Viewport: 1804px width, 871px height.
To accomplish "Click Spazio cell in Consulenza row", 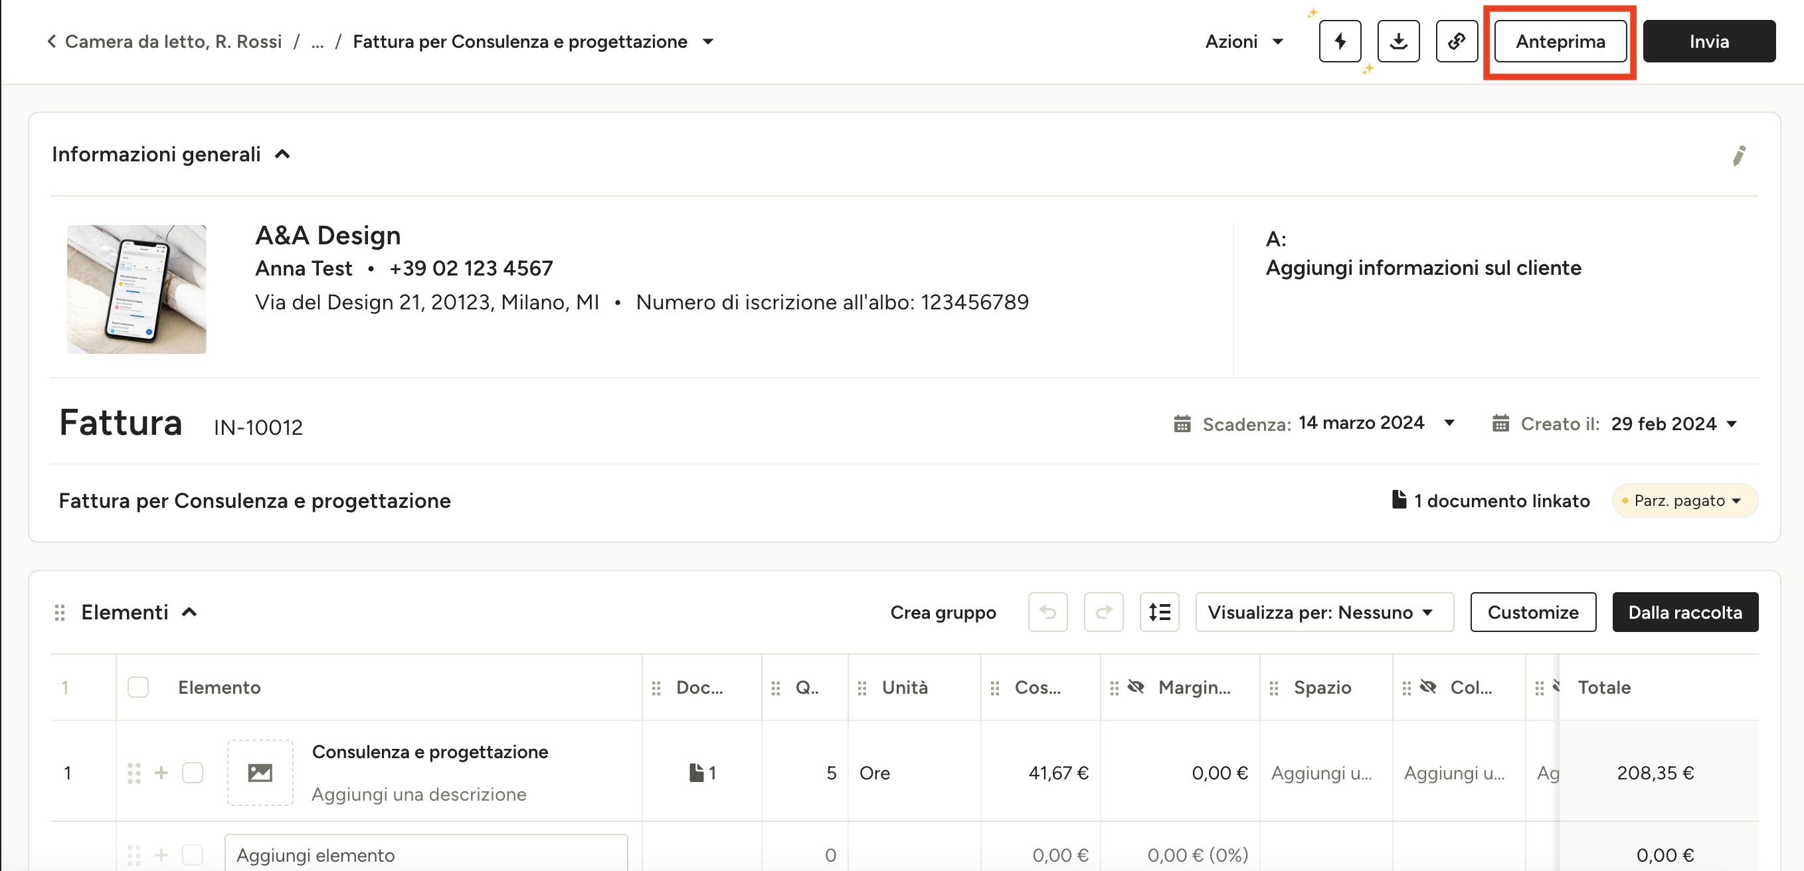I will point(1326,772).
